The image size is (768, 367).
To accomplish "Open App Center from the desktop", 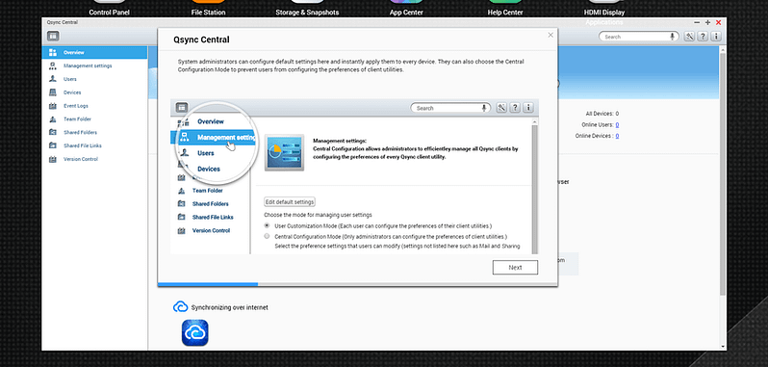I will pyautogui.click(x=406, y=9).
